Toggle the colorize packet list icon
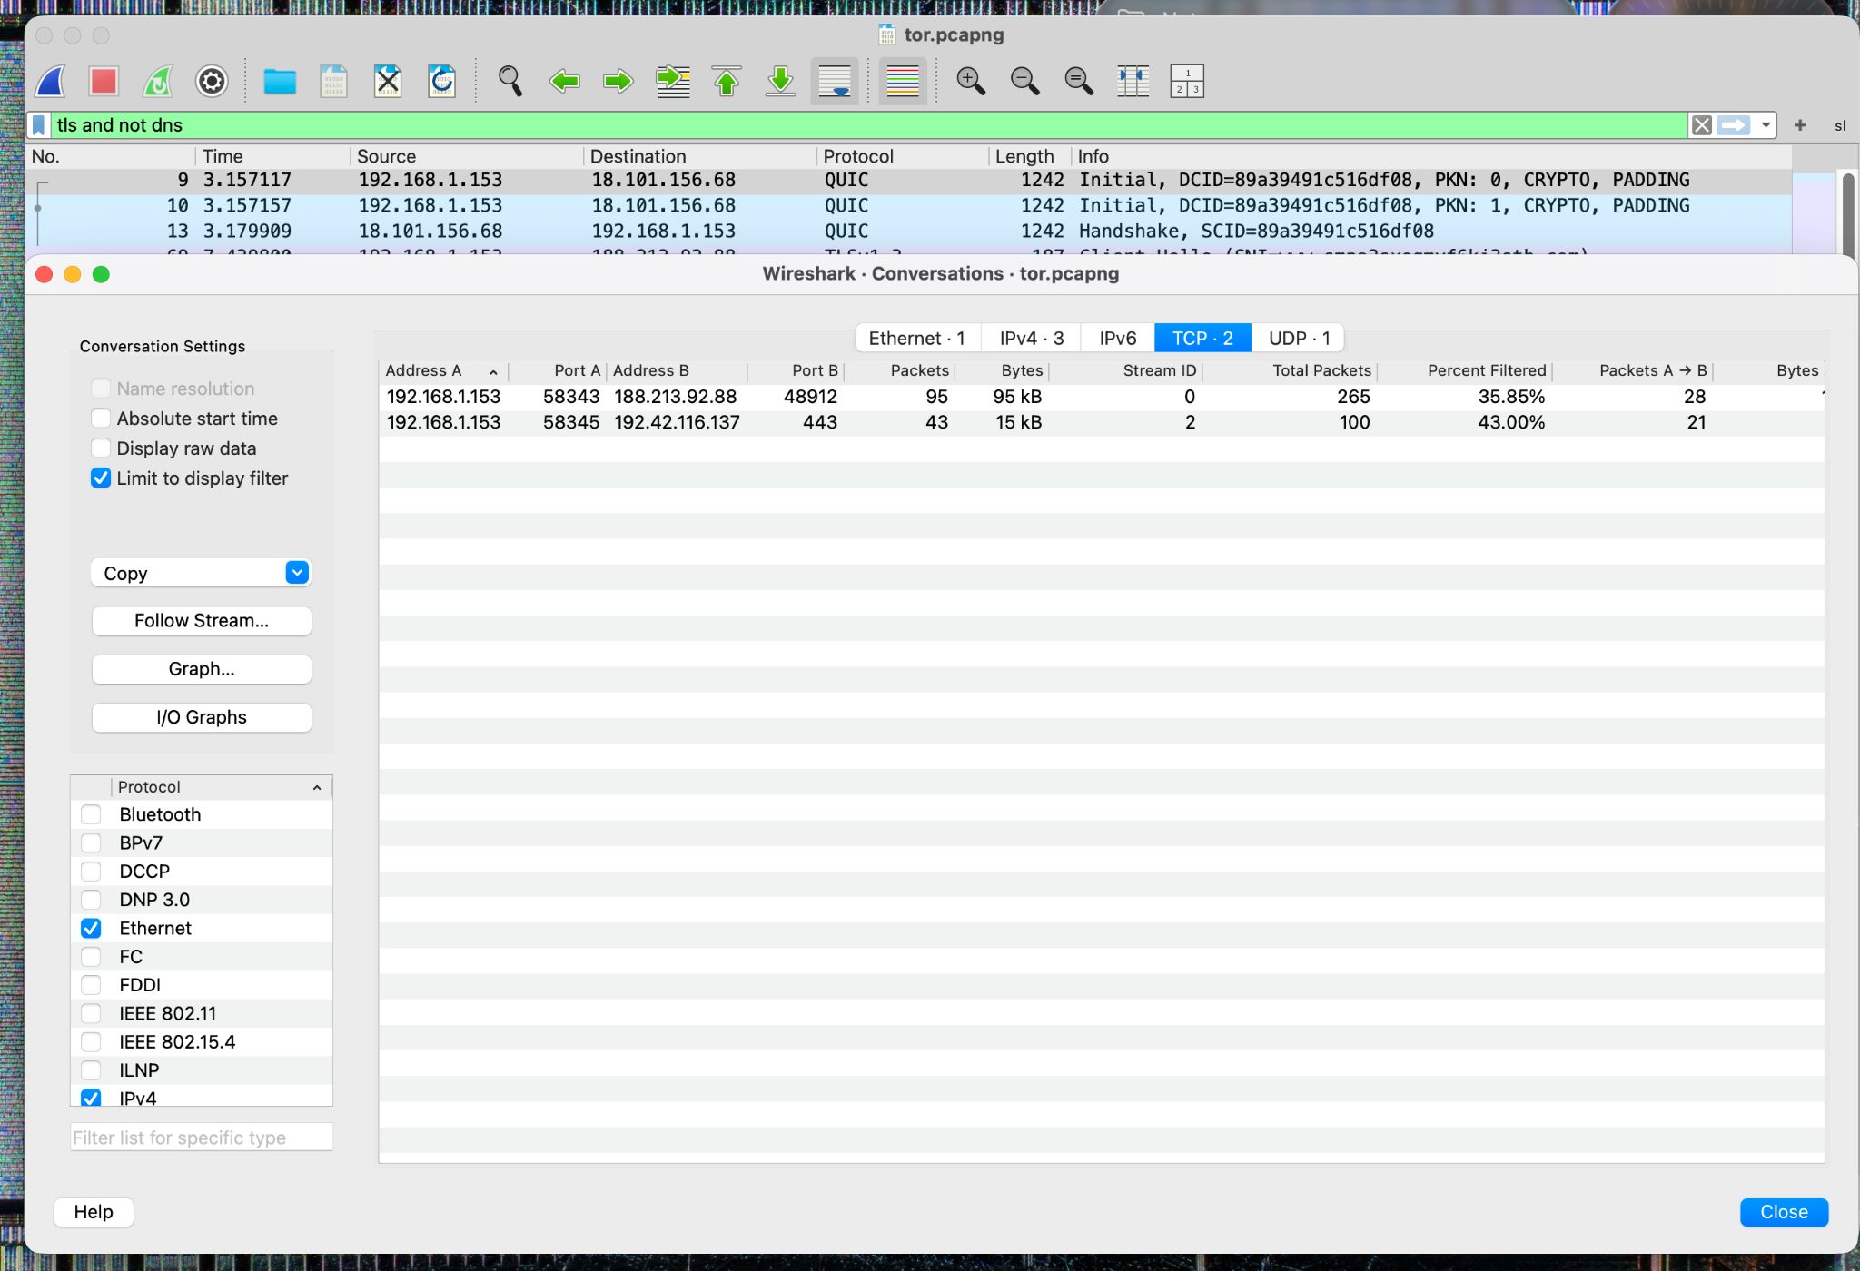Image resolution: width=1860 pixels, height=1271 pixels. (x=902, y=82)
